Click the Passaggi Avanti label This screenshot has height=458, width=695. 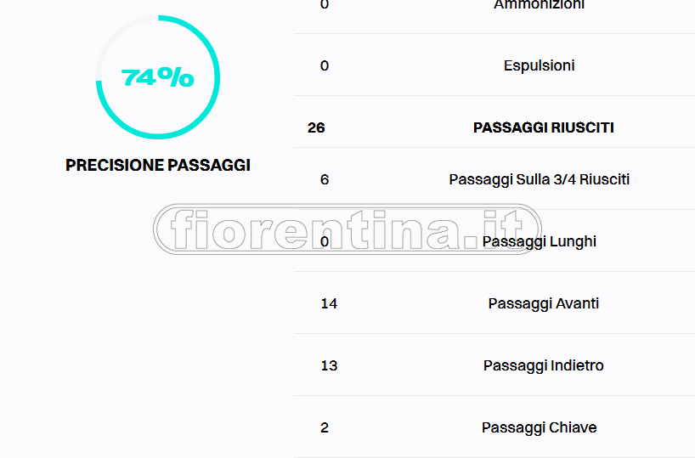point(543,303)
